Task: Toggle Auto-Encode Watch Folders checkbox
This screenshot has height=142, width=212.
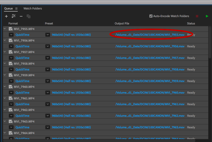Action: 151,16
